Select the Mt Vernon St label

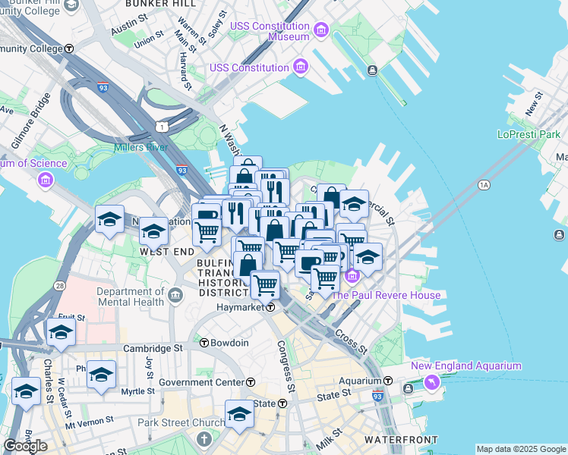(x=90, y=422)
